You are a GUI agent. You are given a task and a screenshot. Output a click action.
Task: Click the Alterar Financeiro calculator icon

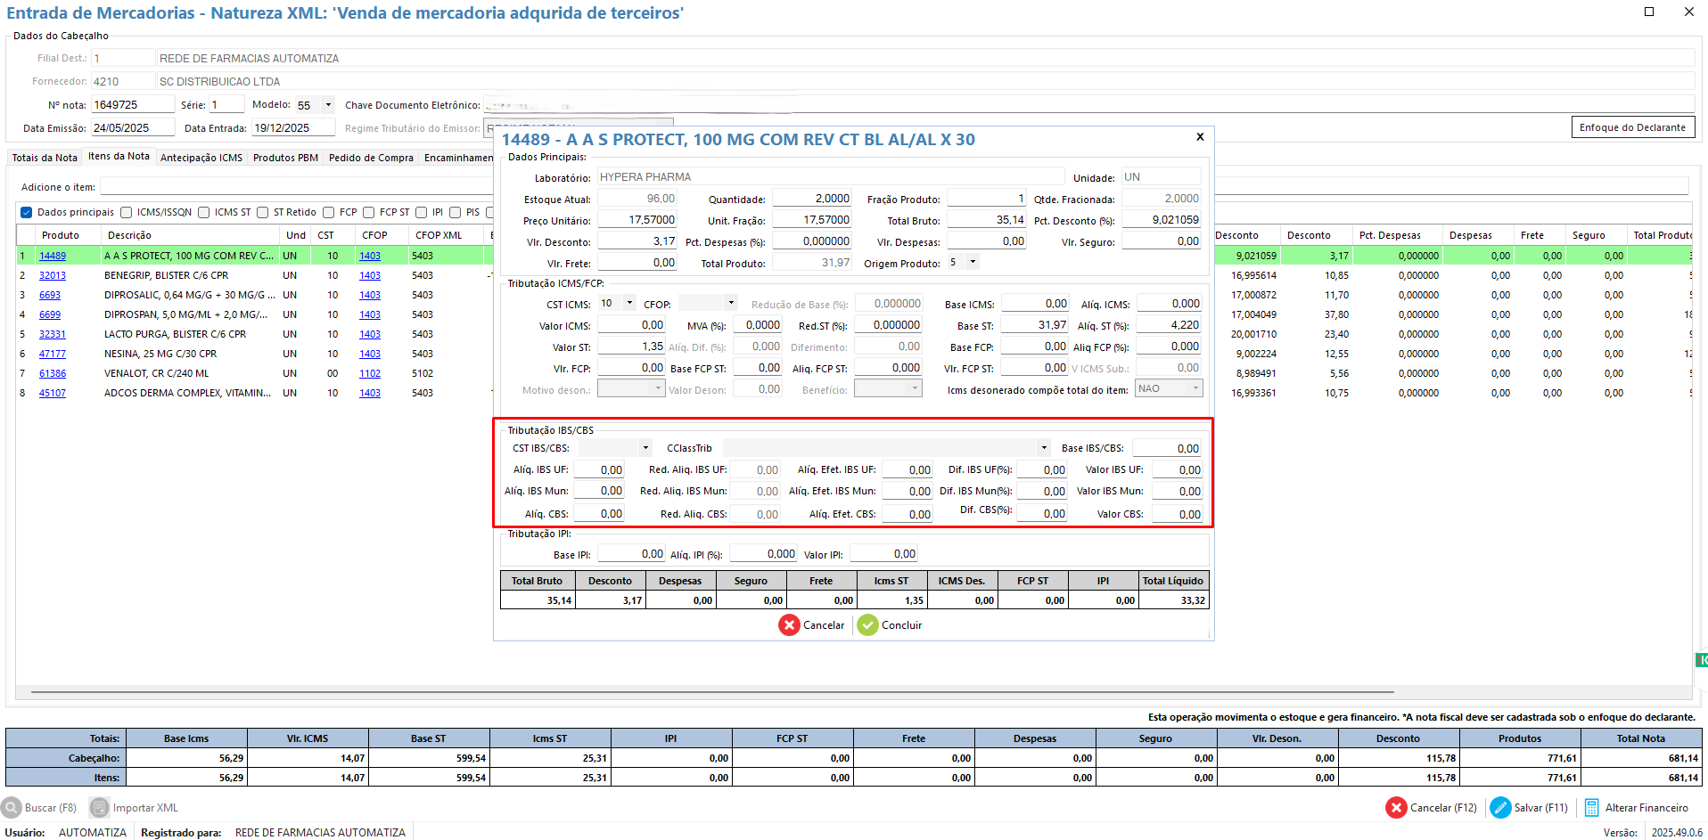[x=1591, y=808]
